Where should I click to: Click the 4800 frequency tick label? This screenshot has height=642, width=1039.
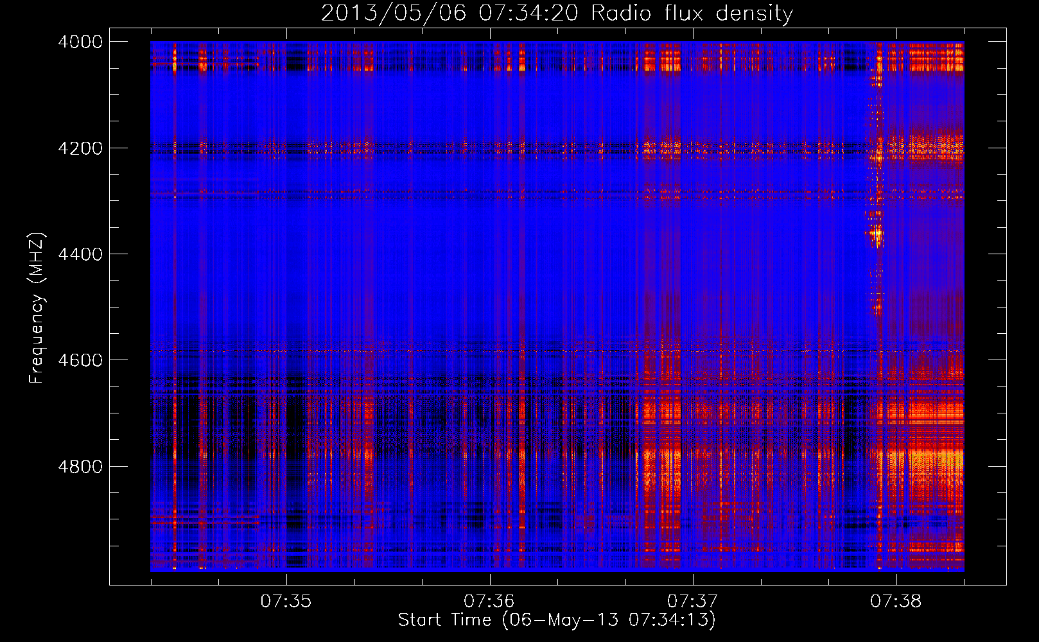pos(80,467)
